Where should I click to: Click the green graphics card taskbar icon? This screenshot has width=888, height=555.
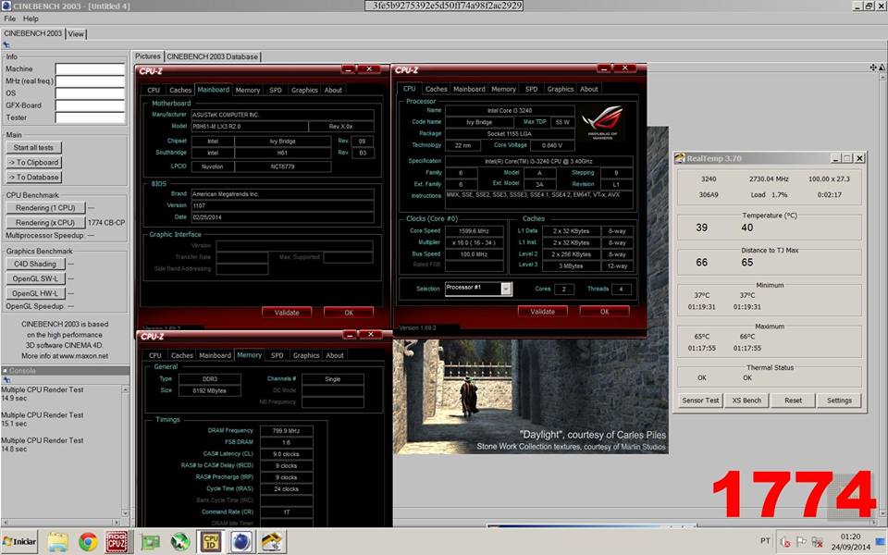pyautogui.click(x=150, y=542)
